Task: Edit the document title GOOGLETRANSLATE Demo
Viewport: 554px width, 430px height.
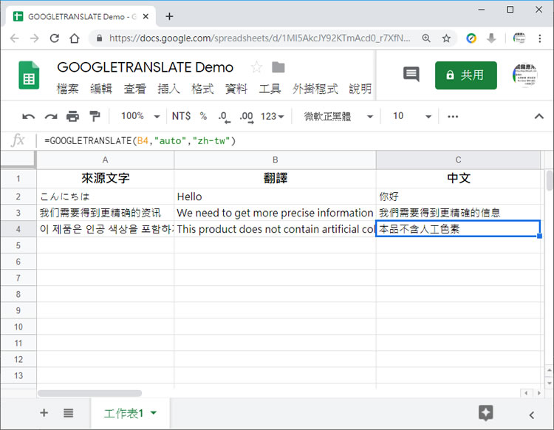Action: click(146, 67)
